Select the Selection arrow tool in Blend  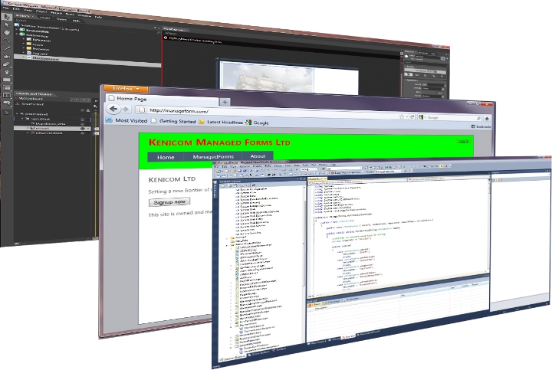click(7, 17)
